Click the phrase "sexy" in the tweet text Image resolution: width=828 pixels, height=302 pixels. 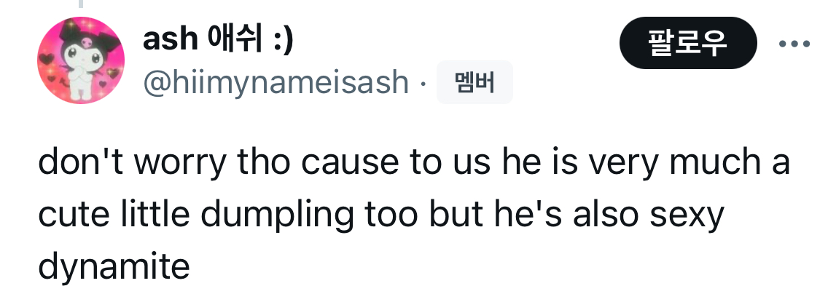(692, 216)
